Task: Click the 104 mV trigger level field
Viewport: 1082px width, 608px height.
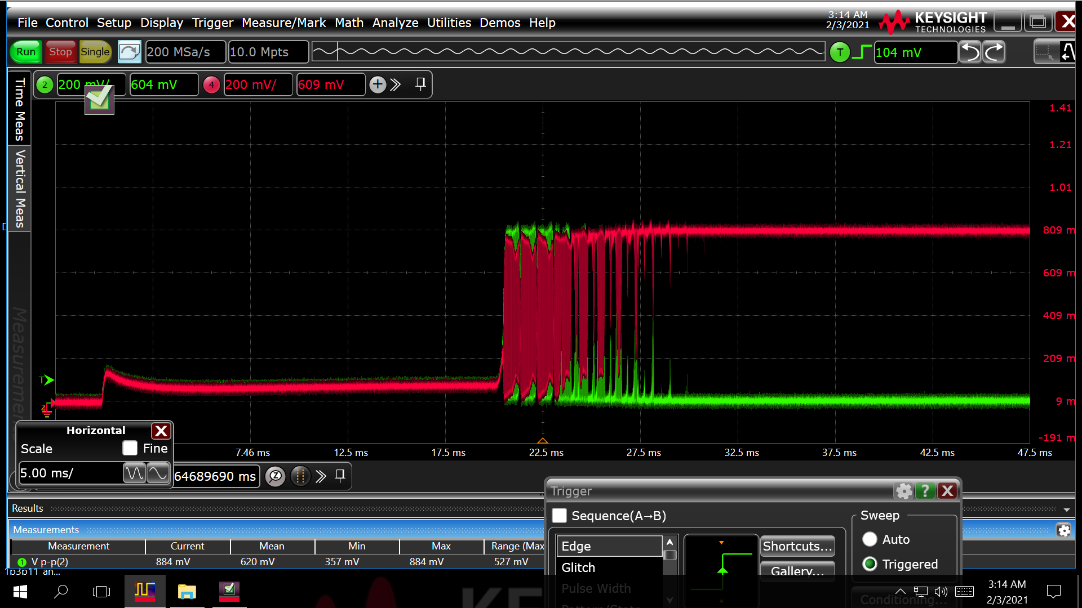Action: pyautogui.click(x=915, y=52)
